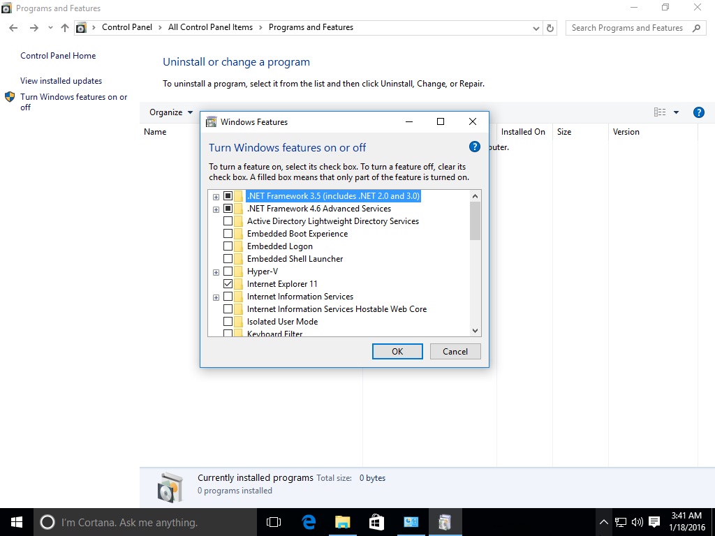
Task: Sort by the Installed On column header
Action: click(x=523, y=132)
